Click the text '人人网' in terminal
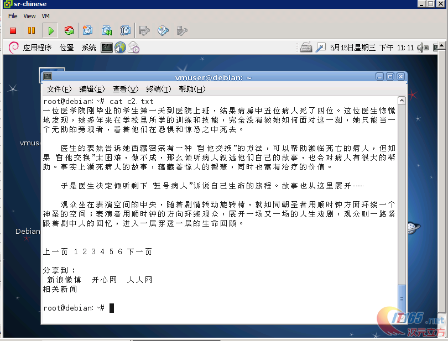The width and height of the screenshot is (448, 341). pyautogui.click(x=139, y=280)
